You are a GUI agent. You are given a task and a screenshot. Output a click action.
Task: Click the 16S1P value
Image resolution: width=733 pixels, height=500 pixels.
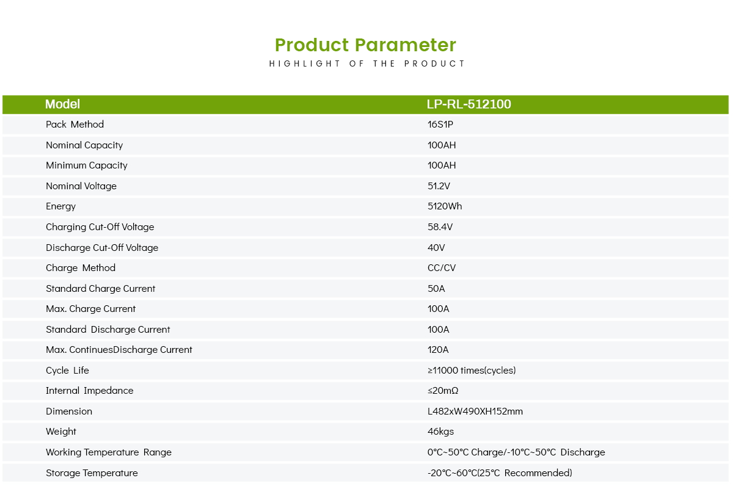(441, 125)
